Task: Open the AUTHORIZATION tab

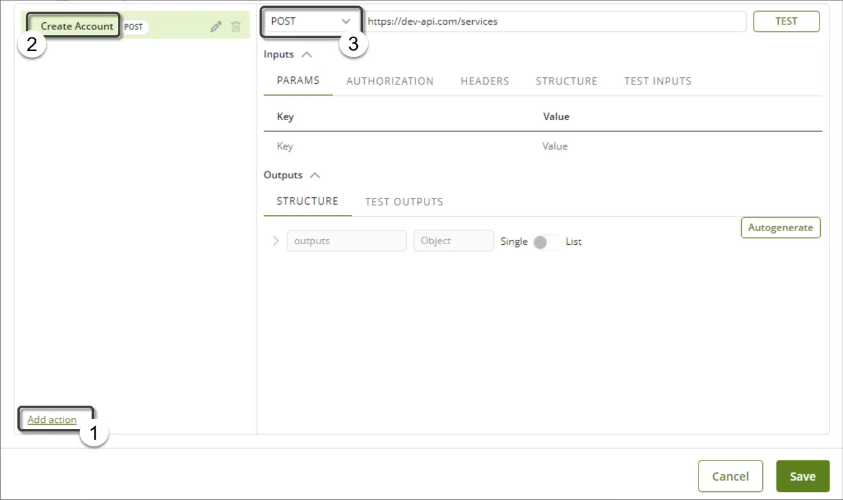Action: pos(390,81)
